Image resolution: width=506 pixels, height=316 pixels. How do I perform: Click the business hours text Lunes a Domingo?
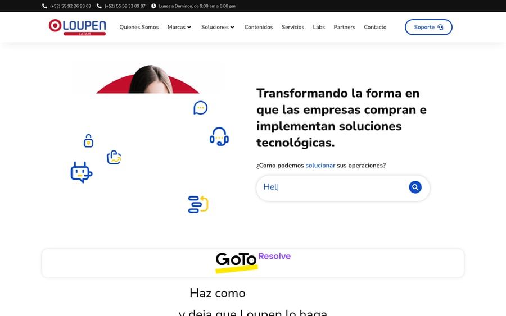(x=197, y=6)
